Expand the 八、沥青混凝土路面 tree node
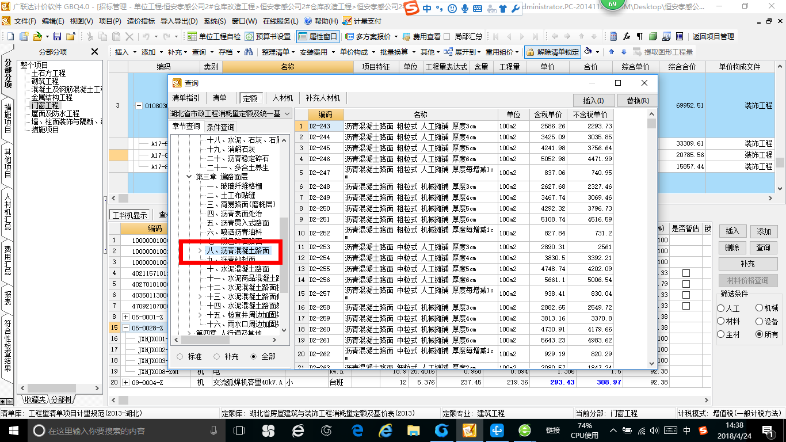786x442 pixels. click(x=200, y=250)
